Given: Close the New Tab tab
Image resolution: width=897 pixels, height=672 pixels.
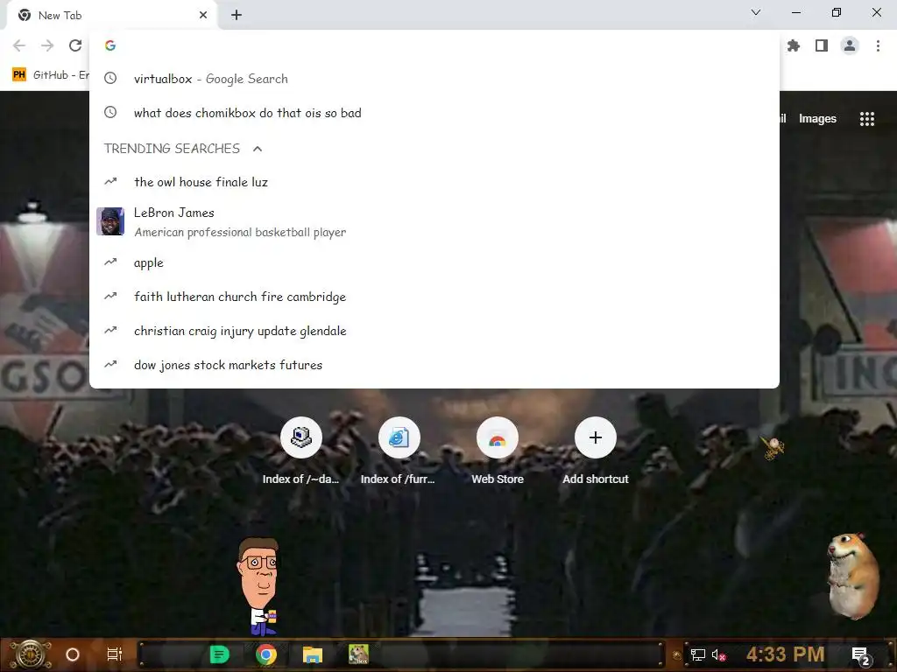Looking at the screenshot, I should (203, 15).
